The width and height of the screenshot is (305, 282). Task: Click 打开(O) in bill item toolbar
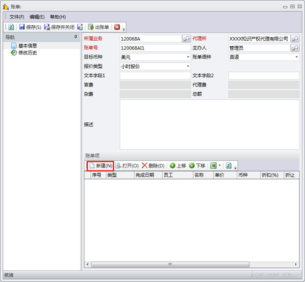click(127, 166)
